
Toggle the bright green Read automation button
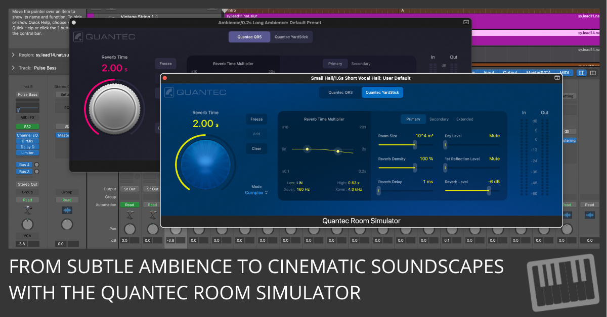click(x=129, y=205)
